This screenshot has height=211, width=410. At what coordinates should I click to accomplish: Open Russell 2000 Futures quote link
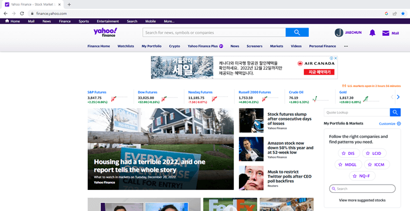(255, 92)
